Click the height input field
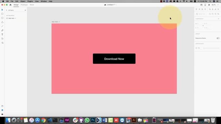Screen dimensions: 221x124 tap(200, 28)
